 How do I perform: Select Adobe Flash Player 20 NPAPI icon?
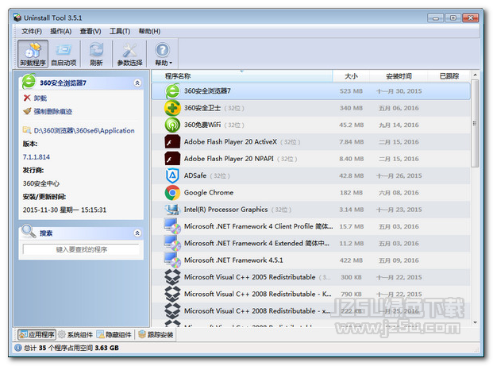pyautogui.click(x=172, y=159)
